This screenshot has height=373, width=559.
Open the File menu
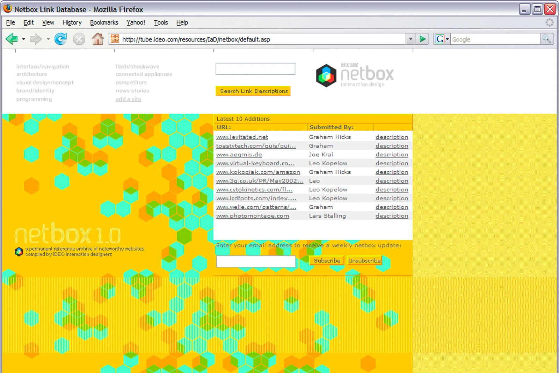pyautogui.click(x=10, y=22)
